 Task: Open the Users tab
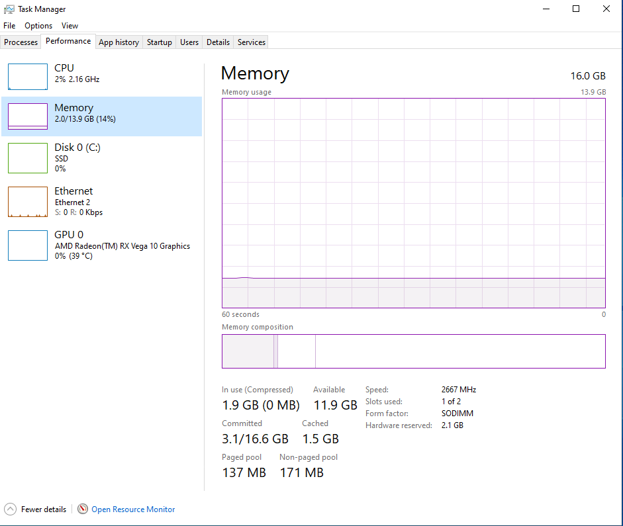coord(189,42)
